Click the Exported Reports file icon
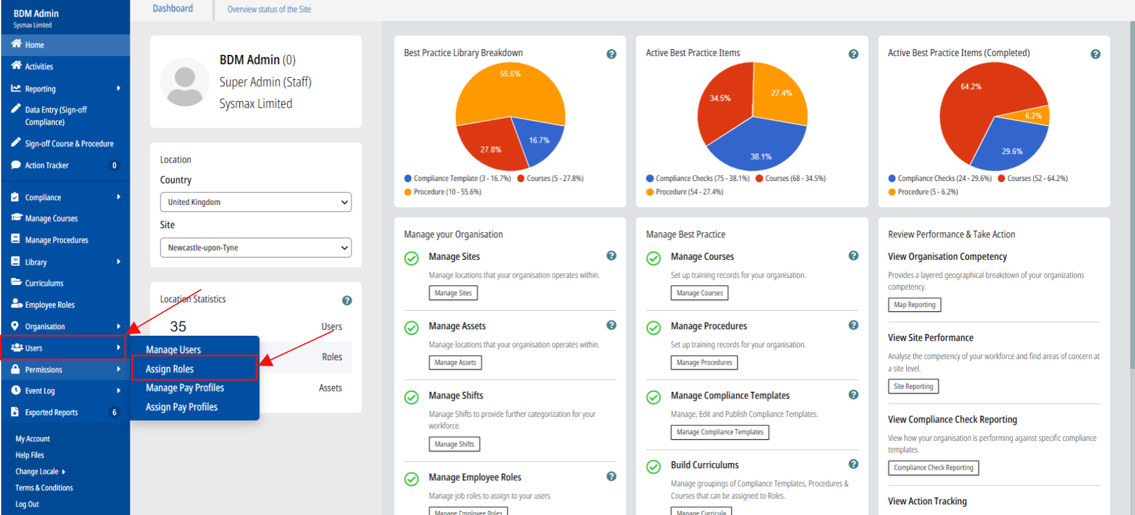1135x515 pixels. [16, 412]
